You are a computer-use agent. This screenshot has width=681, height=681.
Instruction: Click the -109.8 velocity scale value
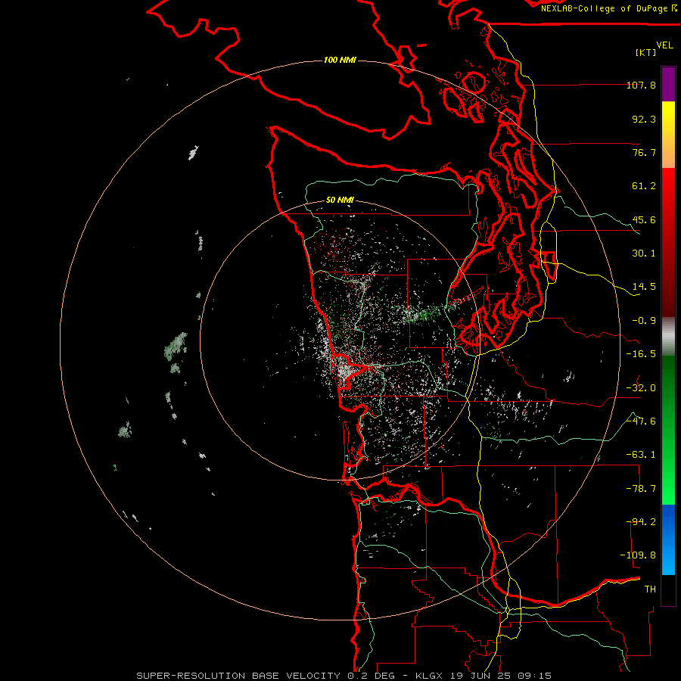638,555
